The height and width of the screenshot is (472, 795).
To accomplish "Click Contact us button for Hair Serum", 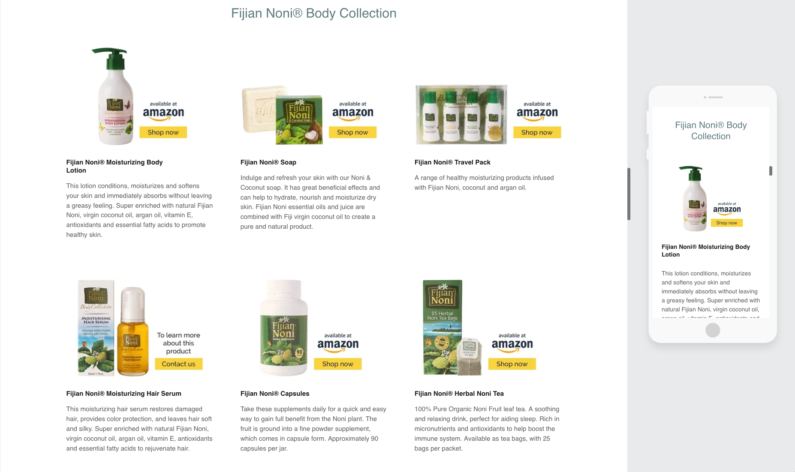I will coord(178,364).
